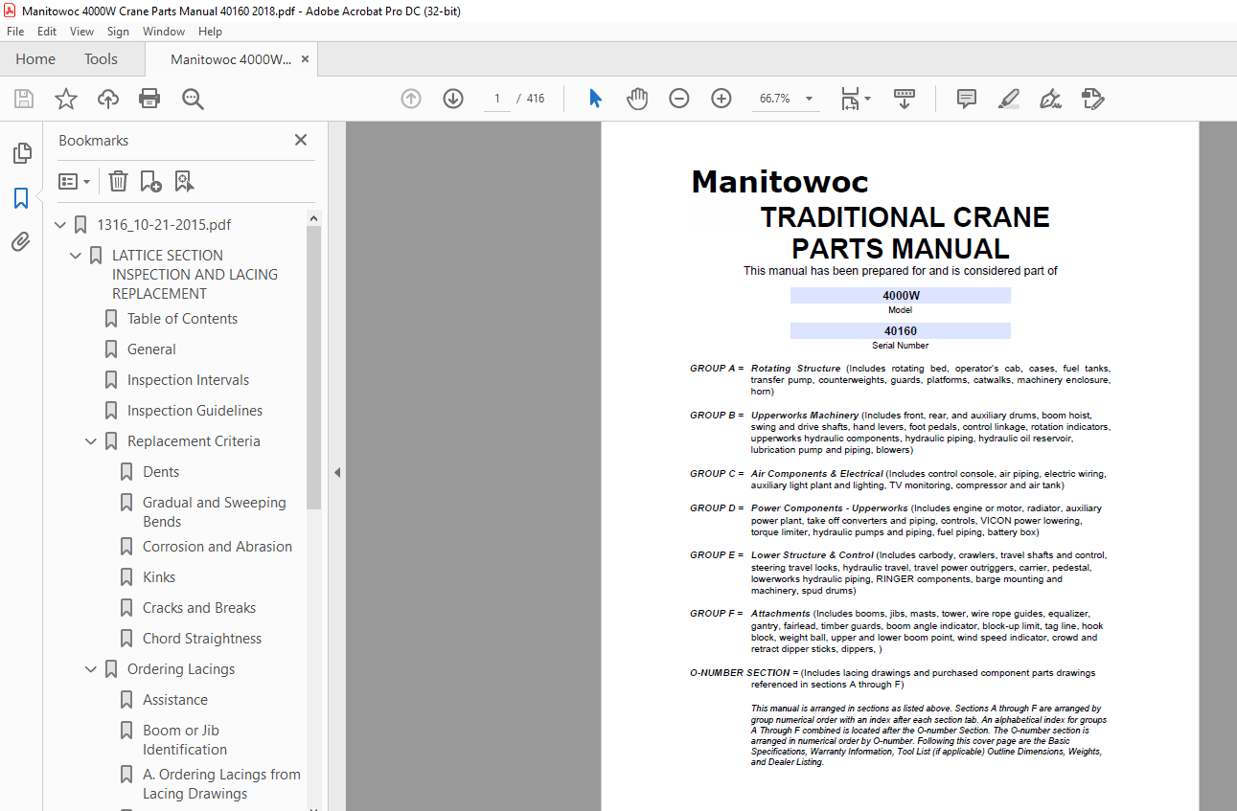Add a new bookmark icon

(x=150, y=181)
